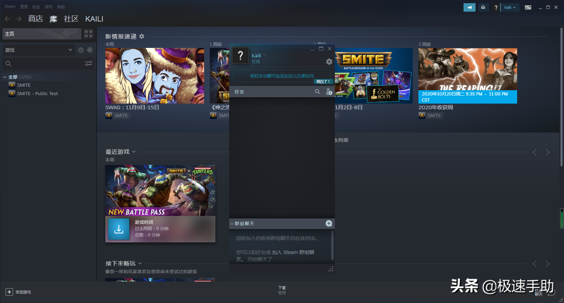Click the 添加游戏 plus icon

(x=9, y=292)
